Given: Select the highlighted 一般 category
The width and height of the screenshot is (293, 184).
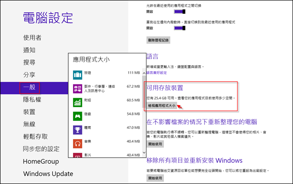Looking at the screenshot, I should pos(34,88).
